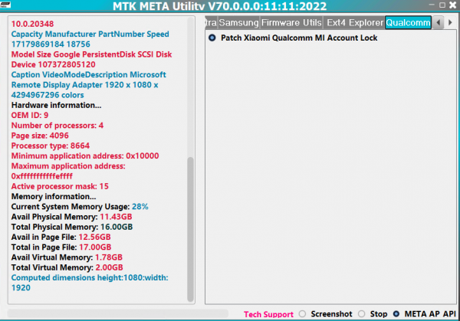Click the 'Hardware information...' log line
This screenshot has width=460, height=321.
56,105
